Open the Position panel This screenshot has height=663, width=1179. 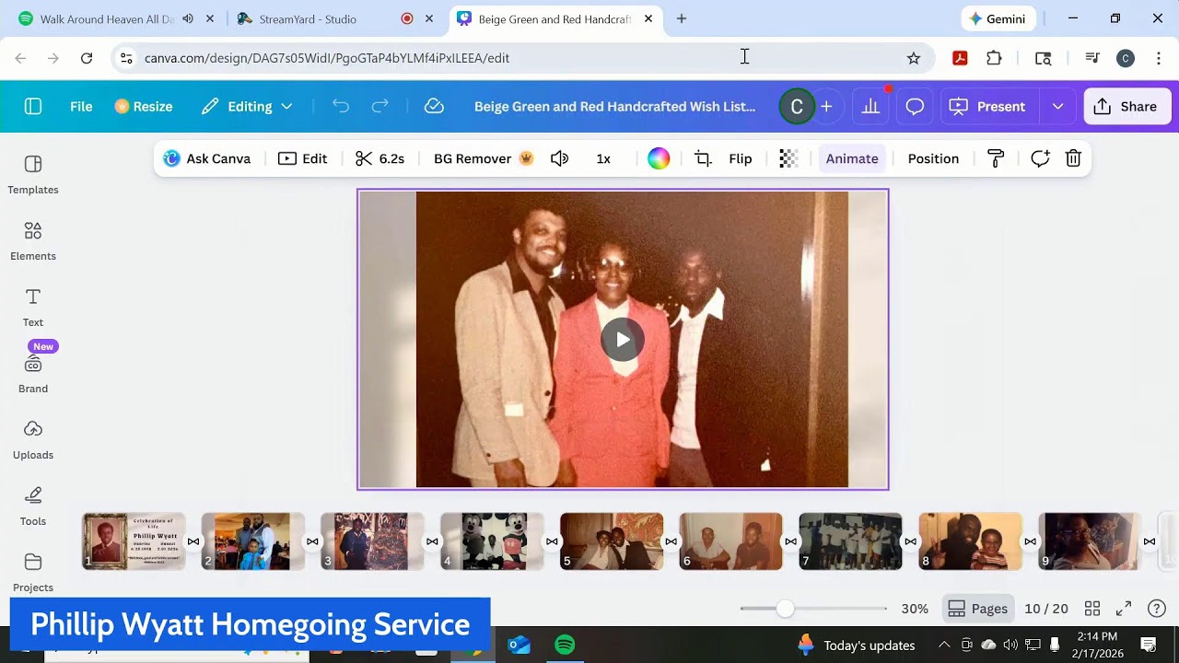(x=933, y=158)
